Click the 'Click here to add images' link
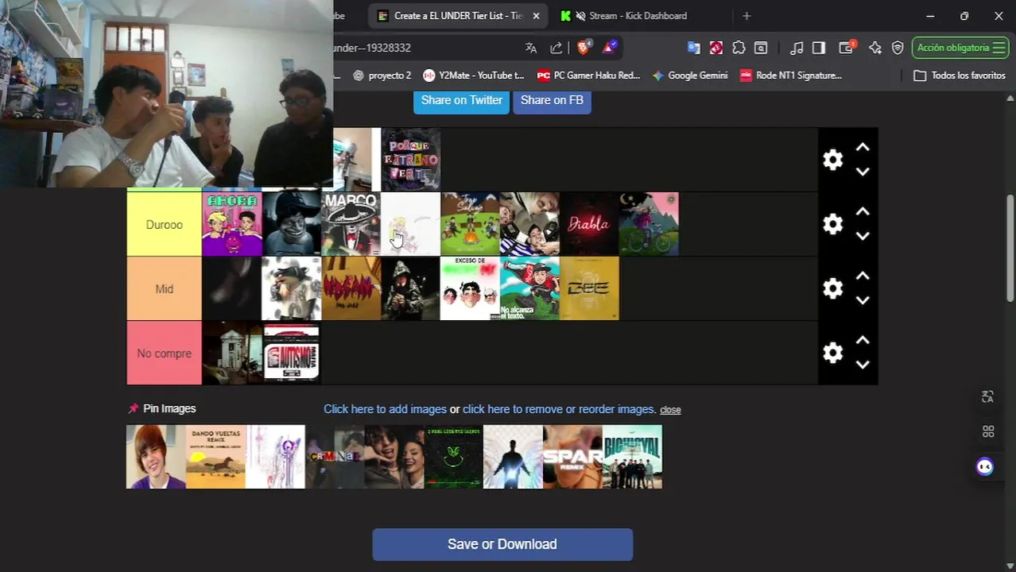 coord(385,409)
